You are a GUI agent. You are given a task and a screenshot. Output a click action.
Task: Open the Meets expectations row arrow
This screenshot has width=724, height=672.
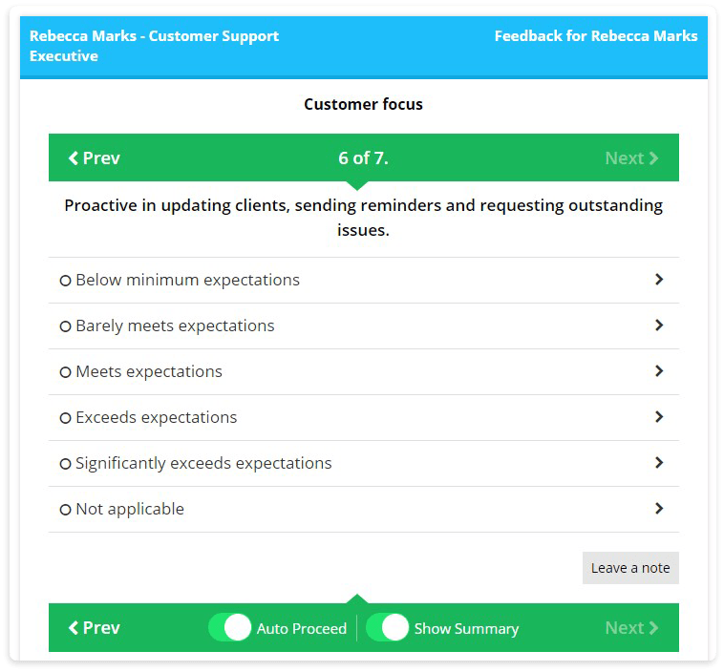659,371
